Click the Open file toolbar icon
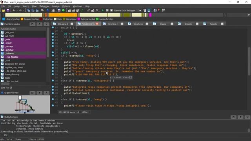Image resolution: width=251 pixels, height=141 pixels. [4, 11]
